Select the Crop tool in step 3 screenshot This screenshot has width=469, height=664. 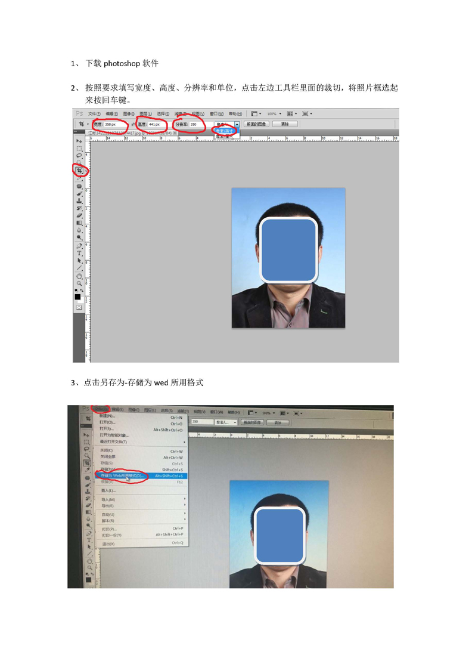click(87, 463)
